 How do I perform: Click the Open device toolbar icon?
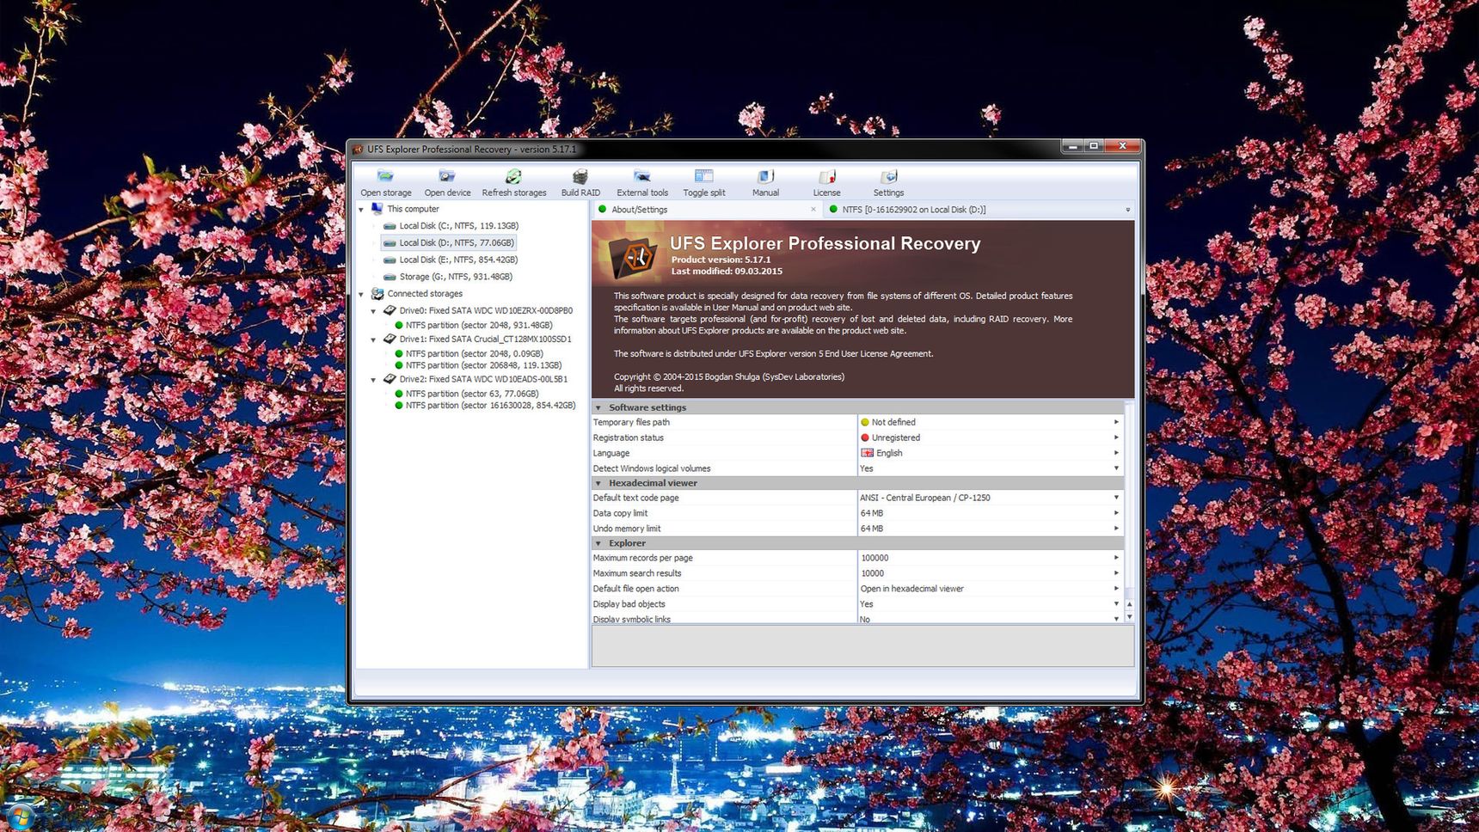click(x=447, y=177)
